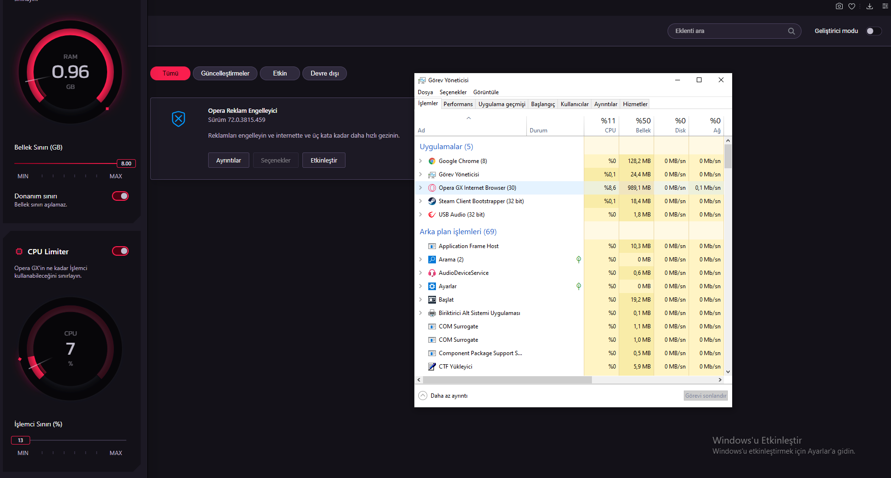Click the green leaf status icon for Arama

(579, 260)
